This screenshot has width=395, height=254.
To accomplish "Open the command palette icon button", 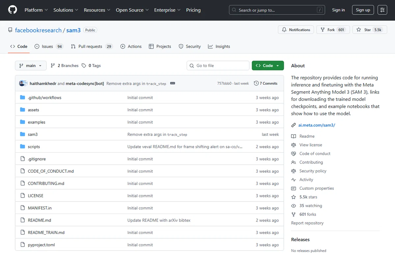I will (382, 10).
